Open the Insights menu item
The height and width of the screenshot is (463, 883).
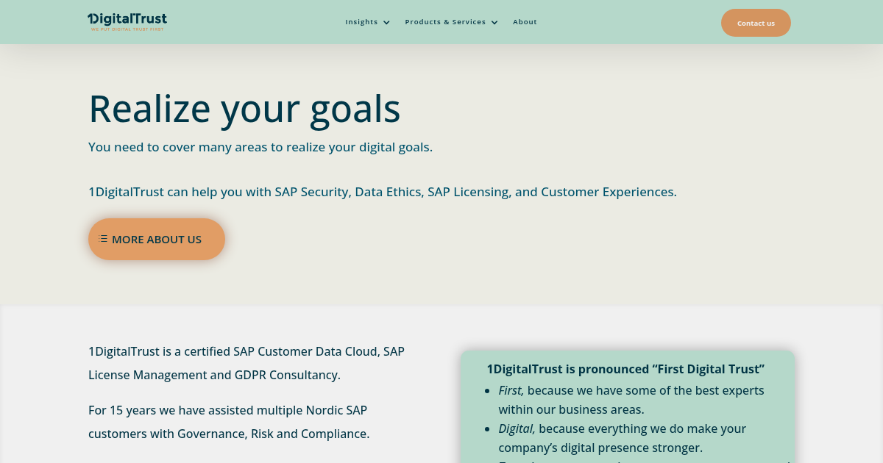coord(361,21)
